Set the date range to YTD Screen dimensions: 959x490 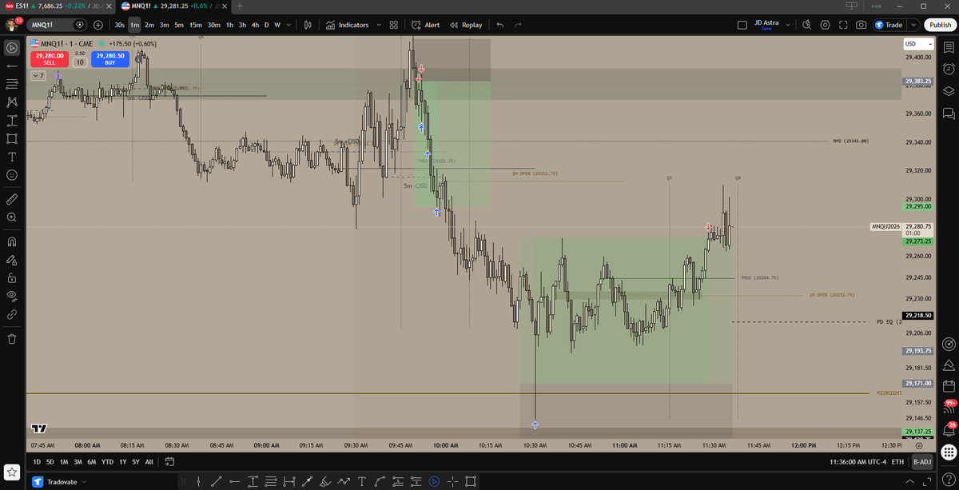107,461
